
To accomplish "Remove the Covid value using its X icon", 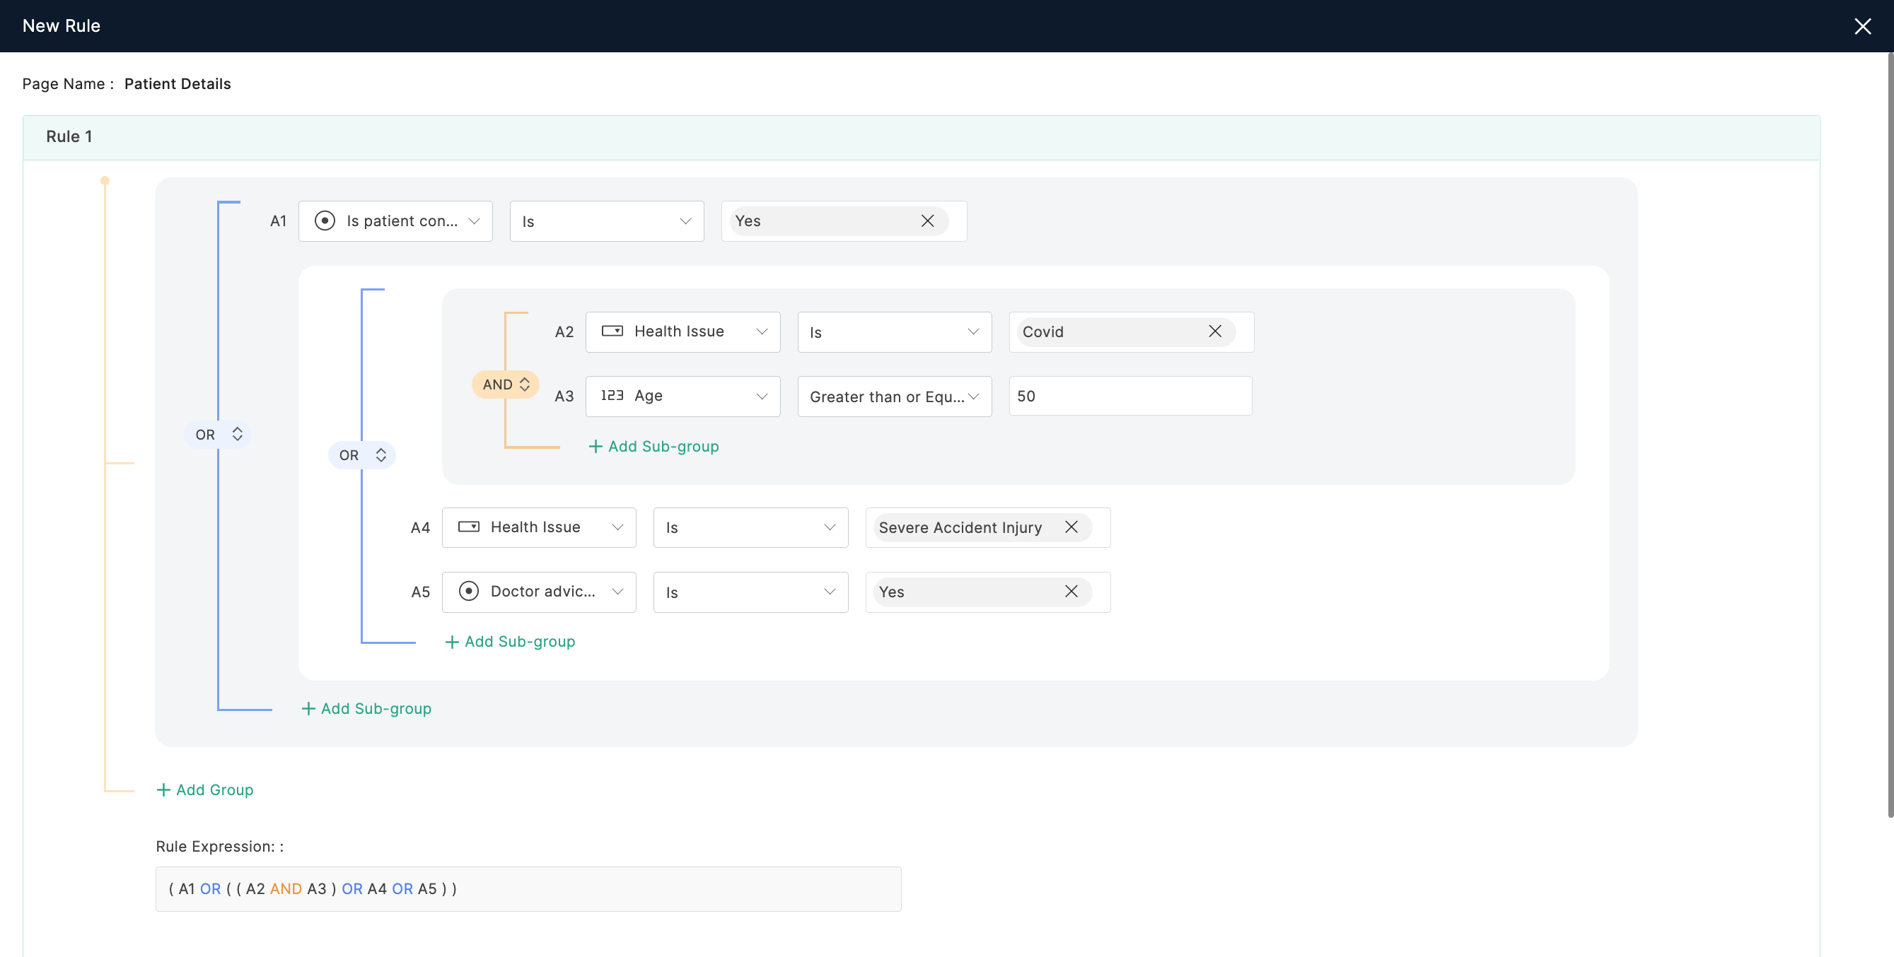I will tap(1215, 331).
